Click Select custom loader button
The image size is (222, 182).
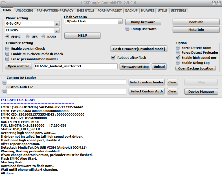pyautogui.click(x=146, y=82)
